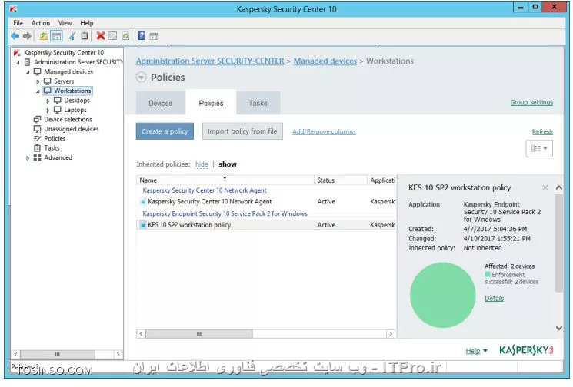Click the blue Back arrow in toolbar
The image size is (573, 387).
tap(15, 36)
